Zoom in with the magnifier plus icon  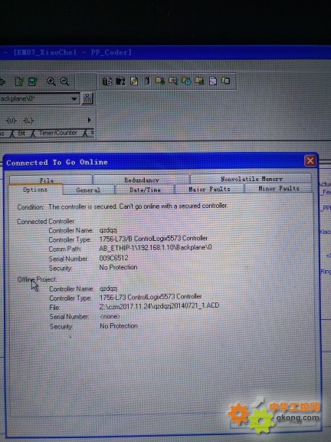click(51, 81)
